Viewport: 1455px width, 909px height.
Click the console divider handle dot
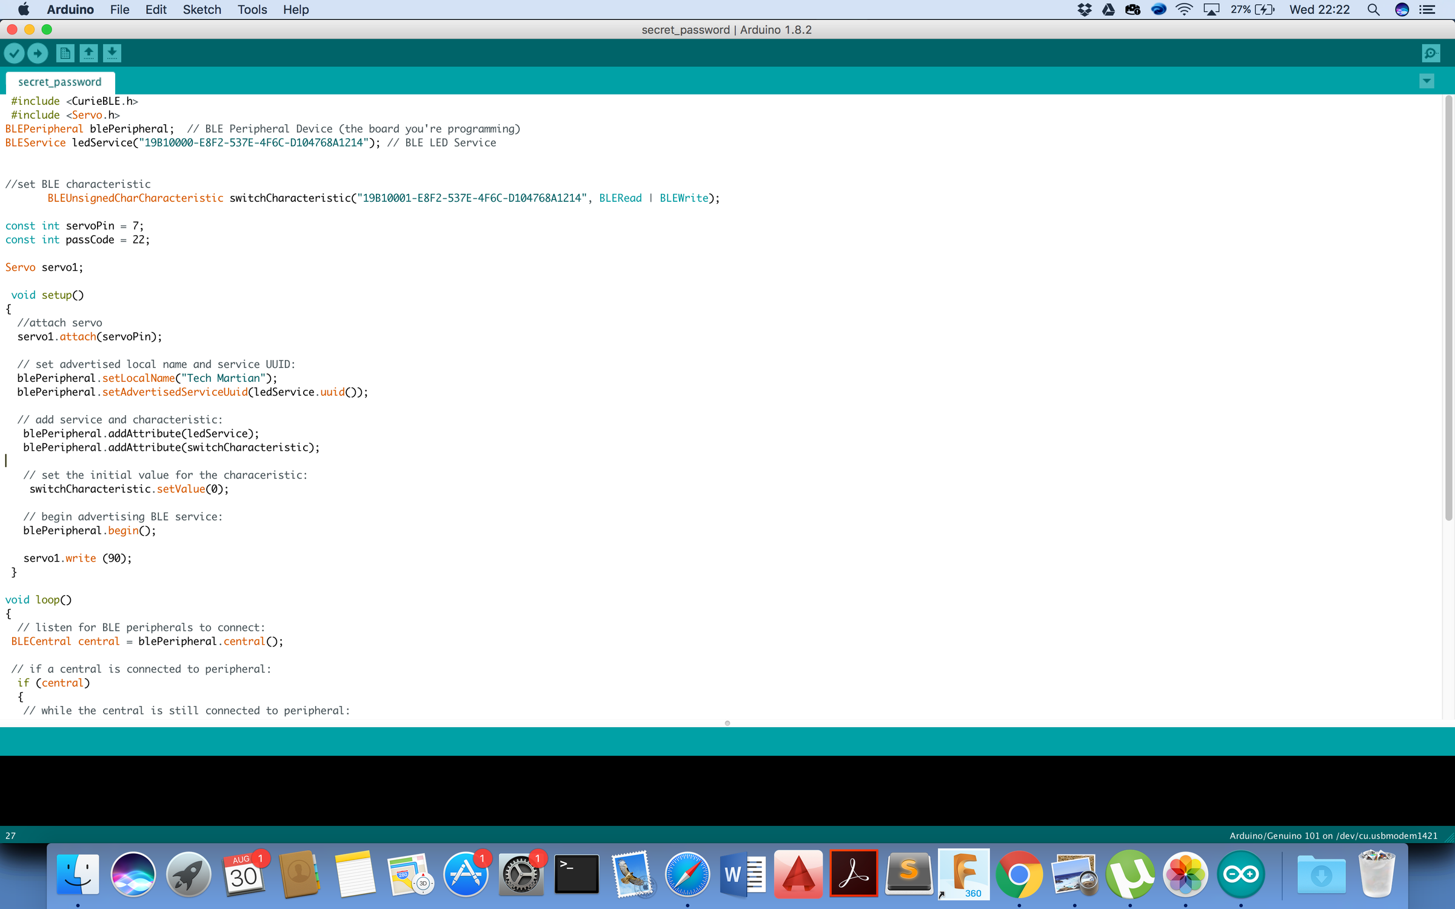click(727, 723)
